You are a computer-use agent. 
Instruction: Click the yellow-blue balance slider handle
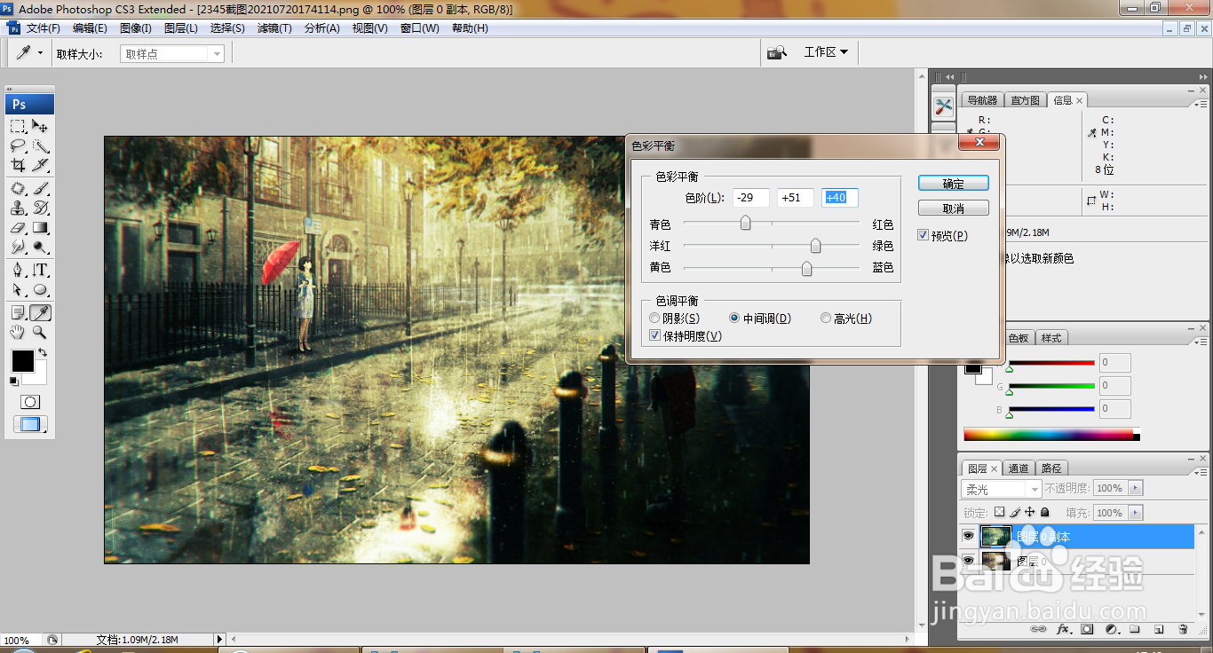(806, 268)
